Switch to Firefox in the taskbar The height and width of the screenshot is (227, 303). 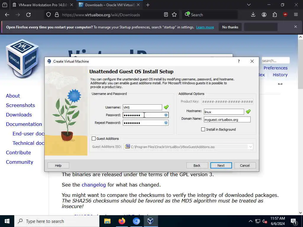point(122,221)
